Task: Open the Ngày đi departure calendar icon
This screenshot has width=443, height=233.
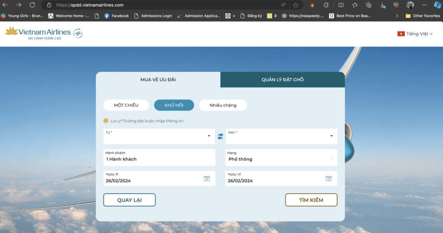Action: coord(207,179)
